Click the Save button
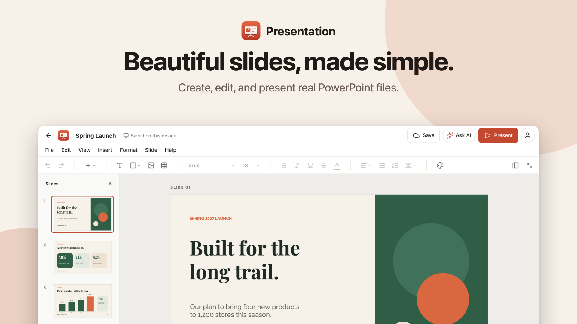Screen dimensions: 577x324 tap(423, 135)
